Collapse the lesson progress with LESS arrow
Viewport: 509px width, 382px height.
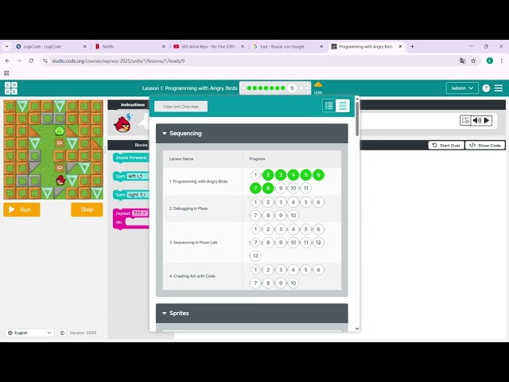click(318, 88)
